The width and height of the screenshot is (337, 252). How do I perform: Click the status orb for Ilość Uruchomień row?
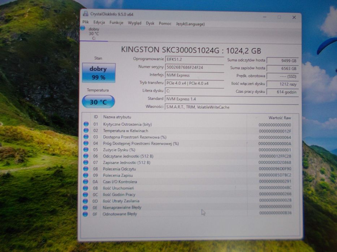[x=86, y=188]
